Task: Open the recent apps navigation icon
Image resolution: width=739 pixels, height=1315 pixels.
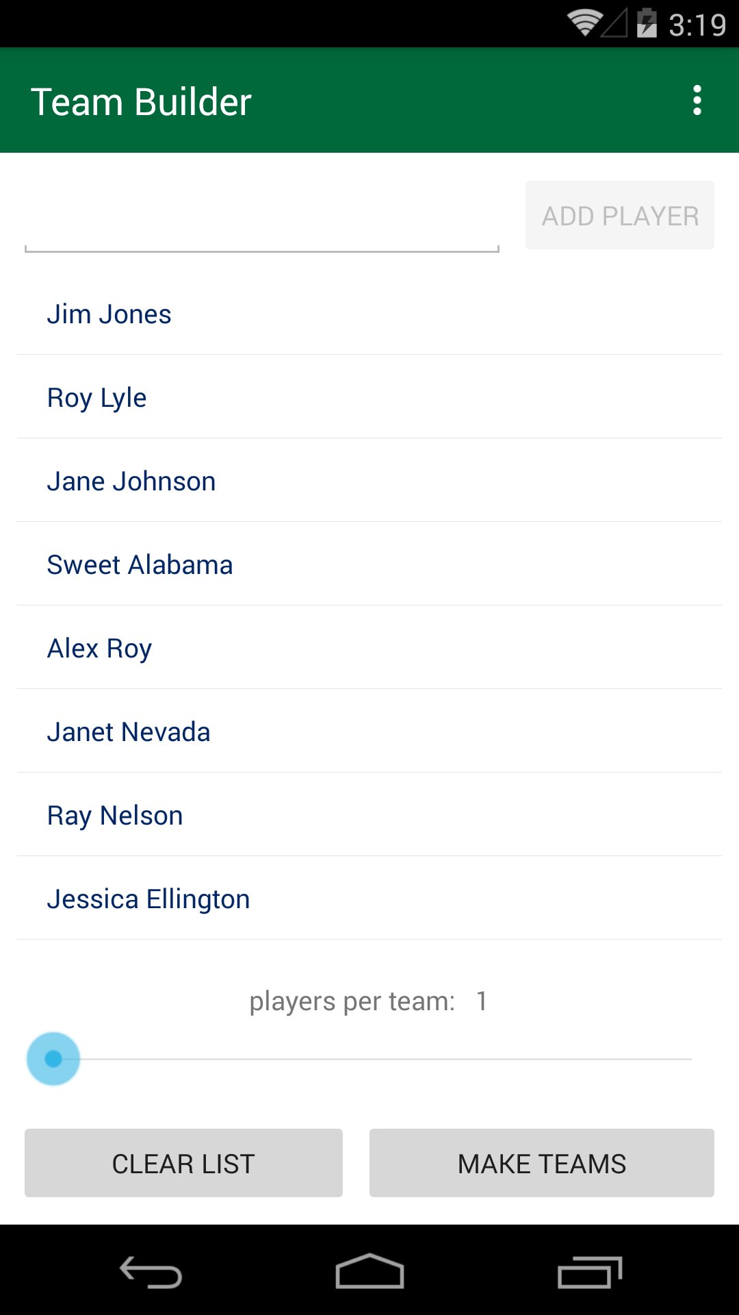Action: tap(589, 1273)
